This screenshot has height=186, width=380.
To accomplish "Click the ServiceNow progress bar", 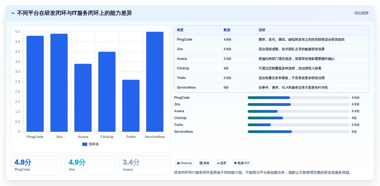I will click(299, 132).
